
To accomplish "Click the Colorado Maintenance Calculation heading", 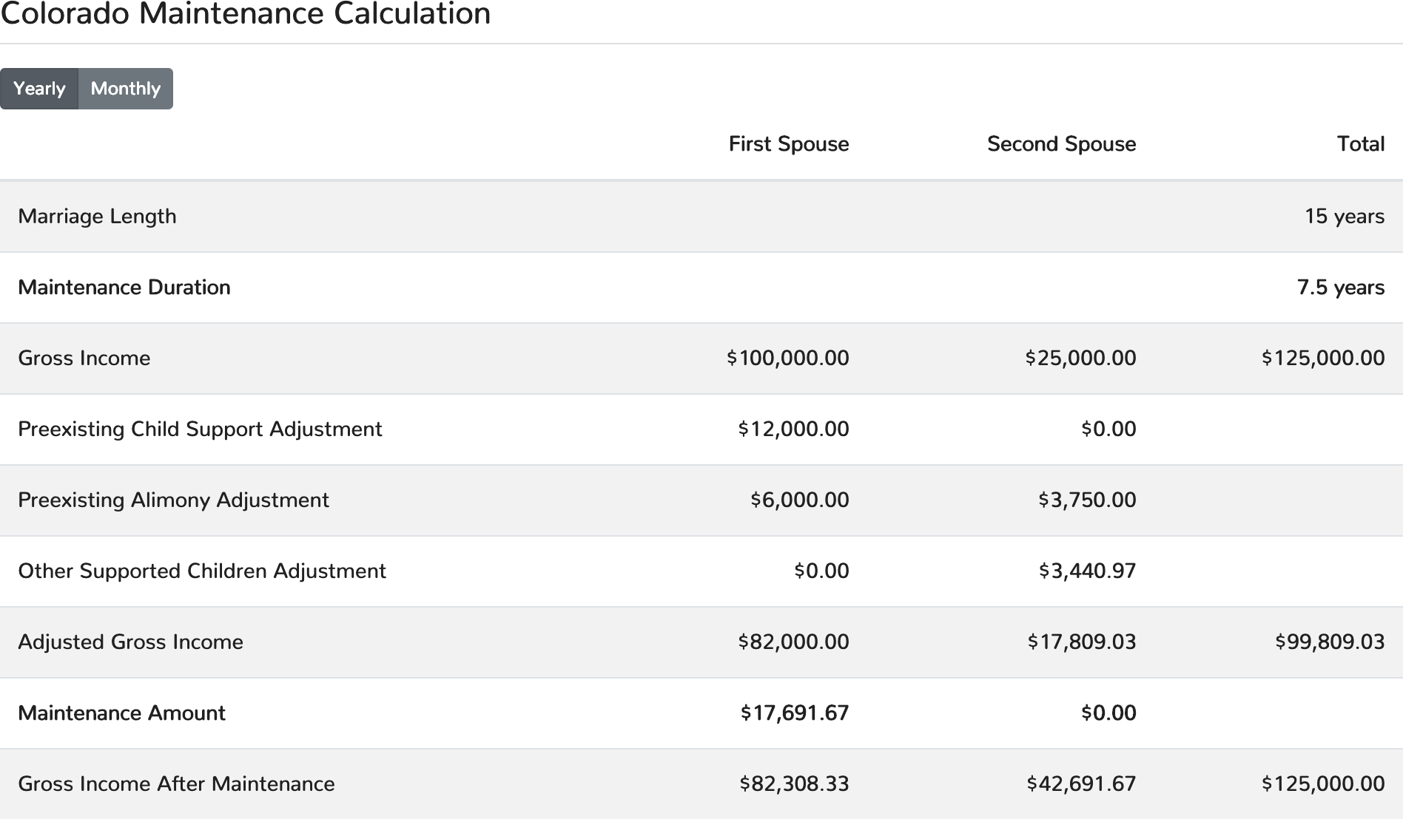I will pyautogui.click(x=245, y=14).
